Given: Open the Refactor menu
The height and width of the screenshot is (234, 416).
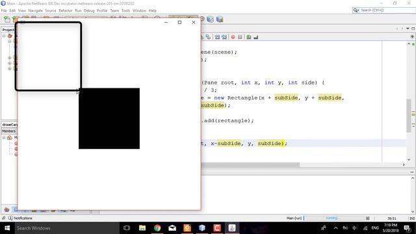Looking at the screenshot, I should click(x=66, y=10).
